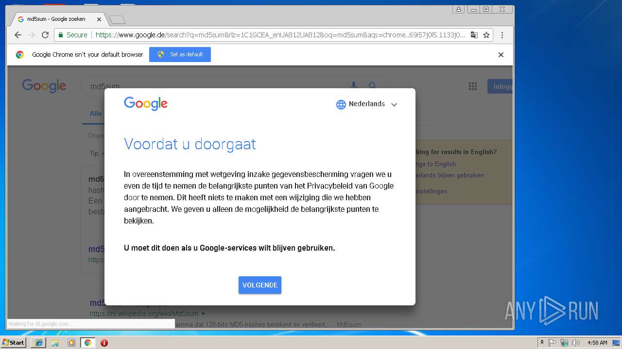Image resolution: width=622 pixels, height=349 pixels.
Task: Click the network tray icon
Action: click(564, 343)
